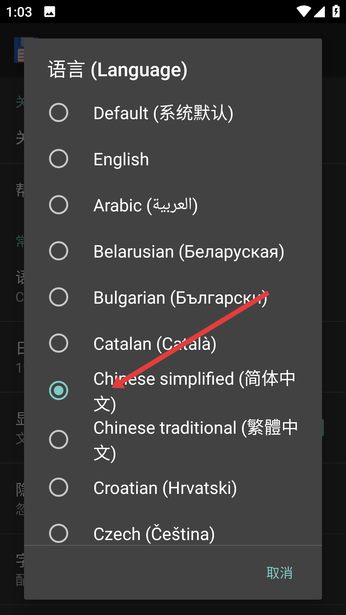Tap the 语言 (Language) dialog title
The image size is (346, 615).
118,70
